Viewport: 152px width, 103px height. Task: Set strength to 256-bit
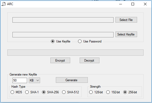click(x=130, y=92)
